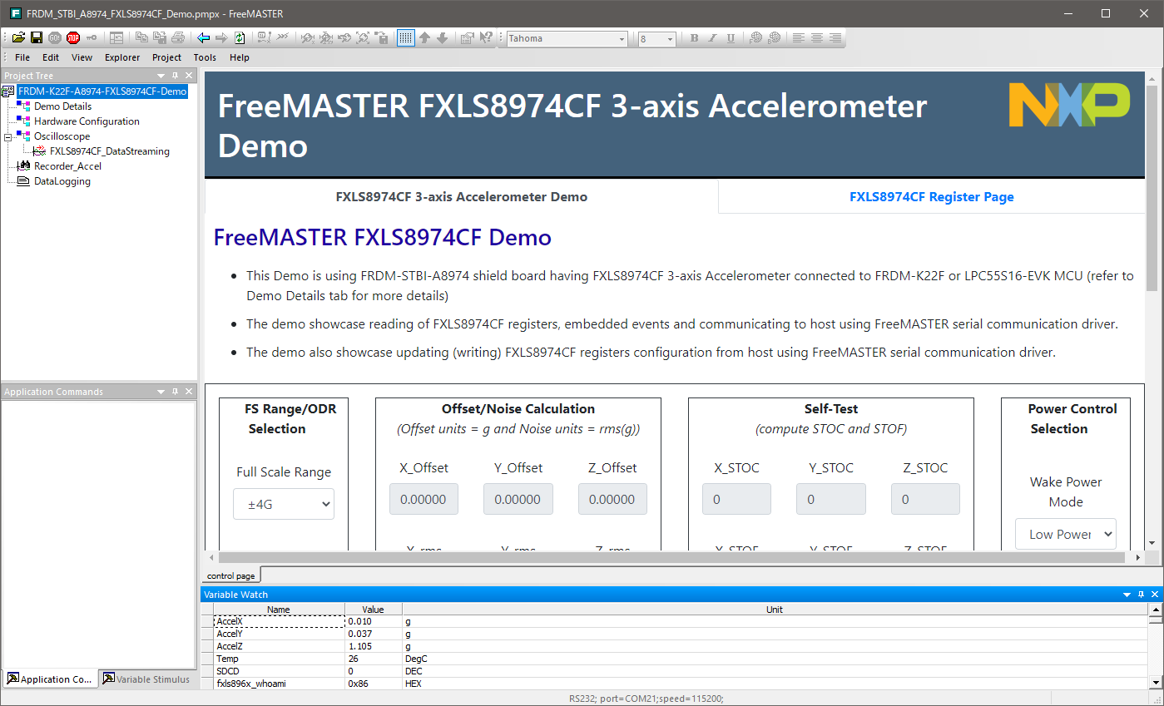Open the Recorder_Accel item in Project Tree
Image resolution: width=1164 pixels, height=706 pixels.
coord(67,166)
